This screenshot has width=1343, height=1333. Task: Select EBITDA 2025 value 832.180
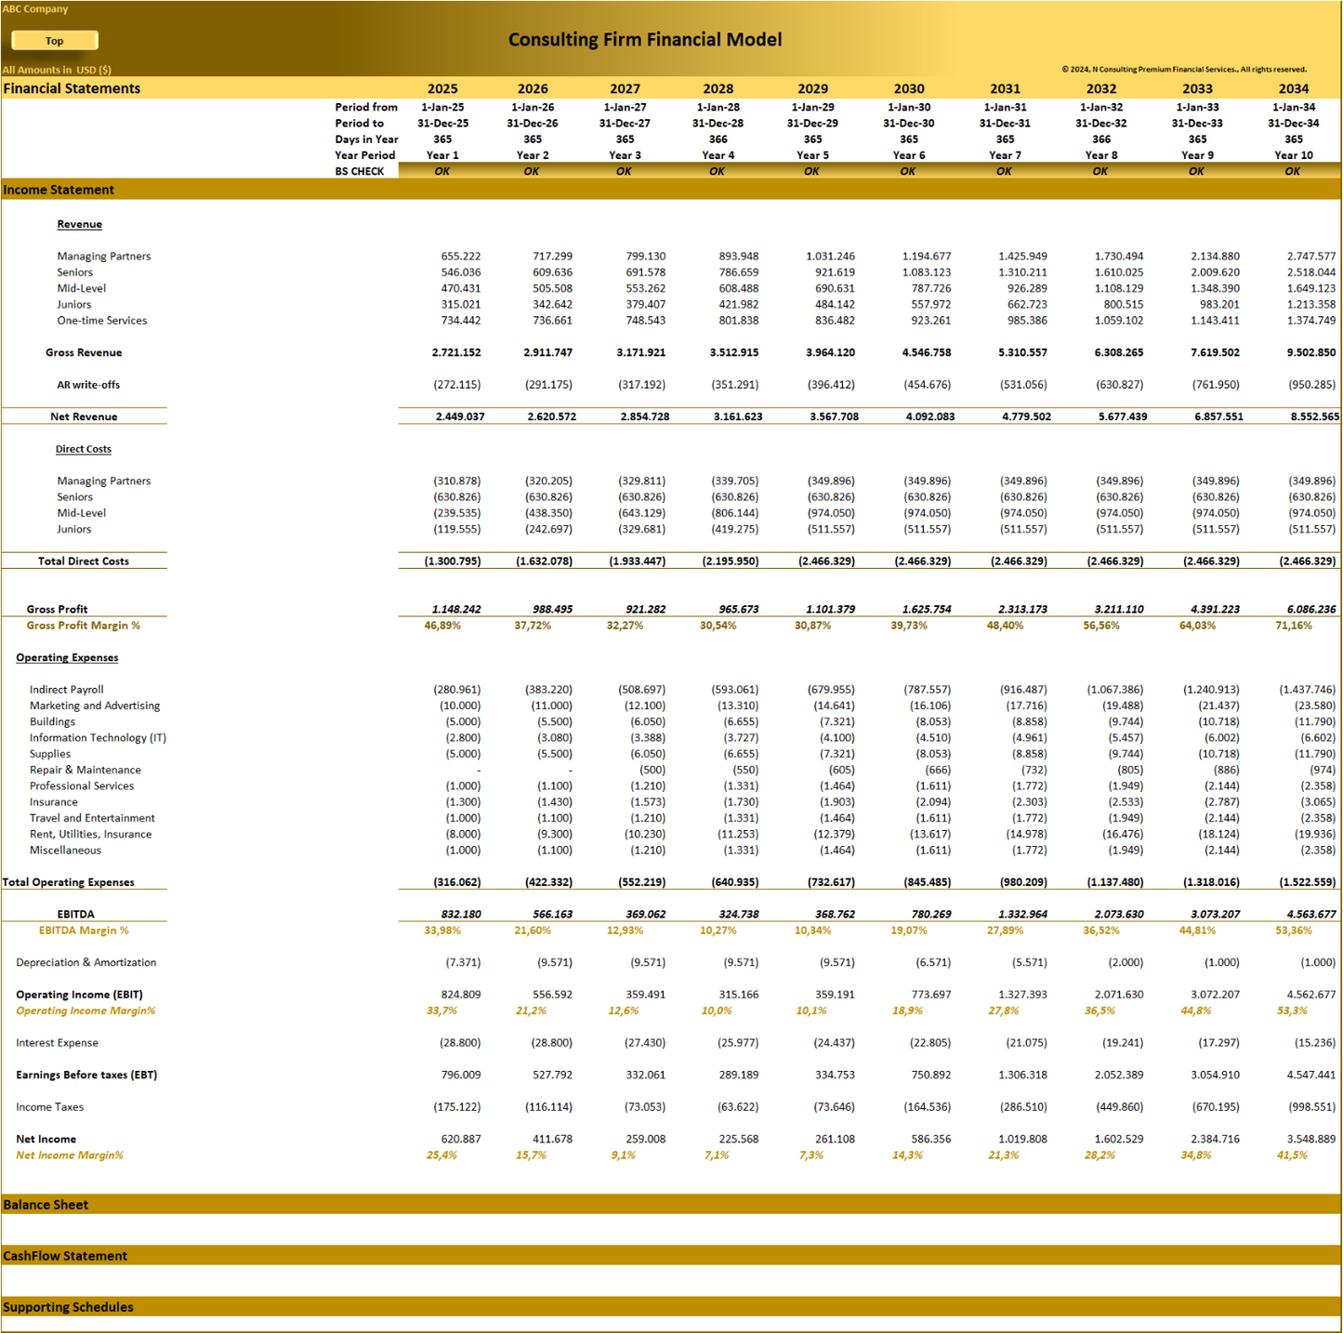[x=461, y=915]
